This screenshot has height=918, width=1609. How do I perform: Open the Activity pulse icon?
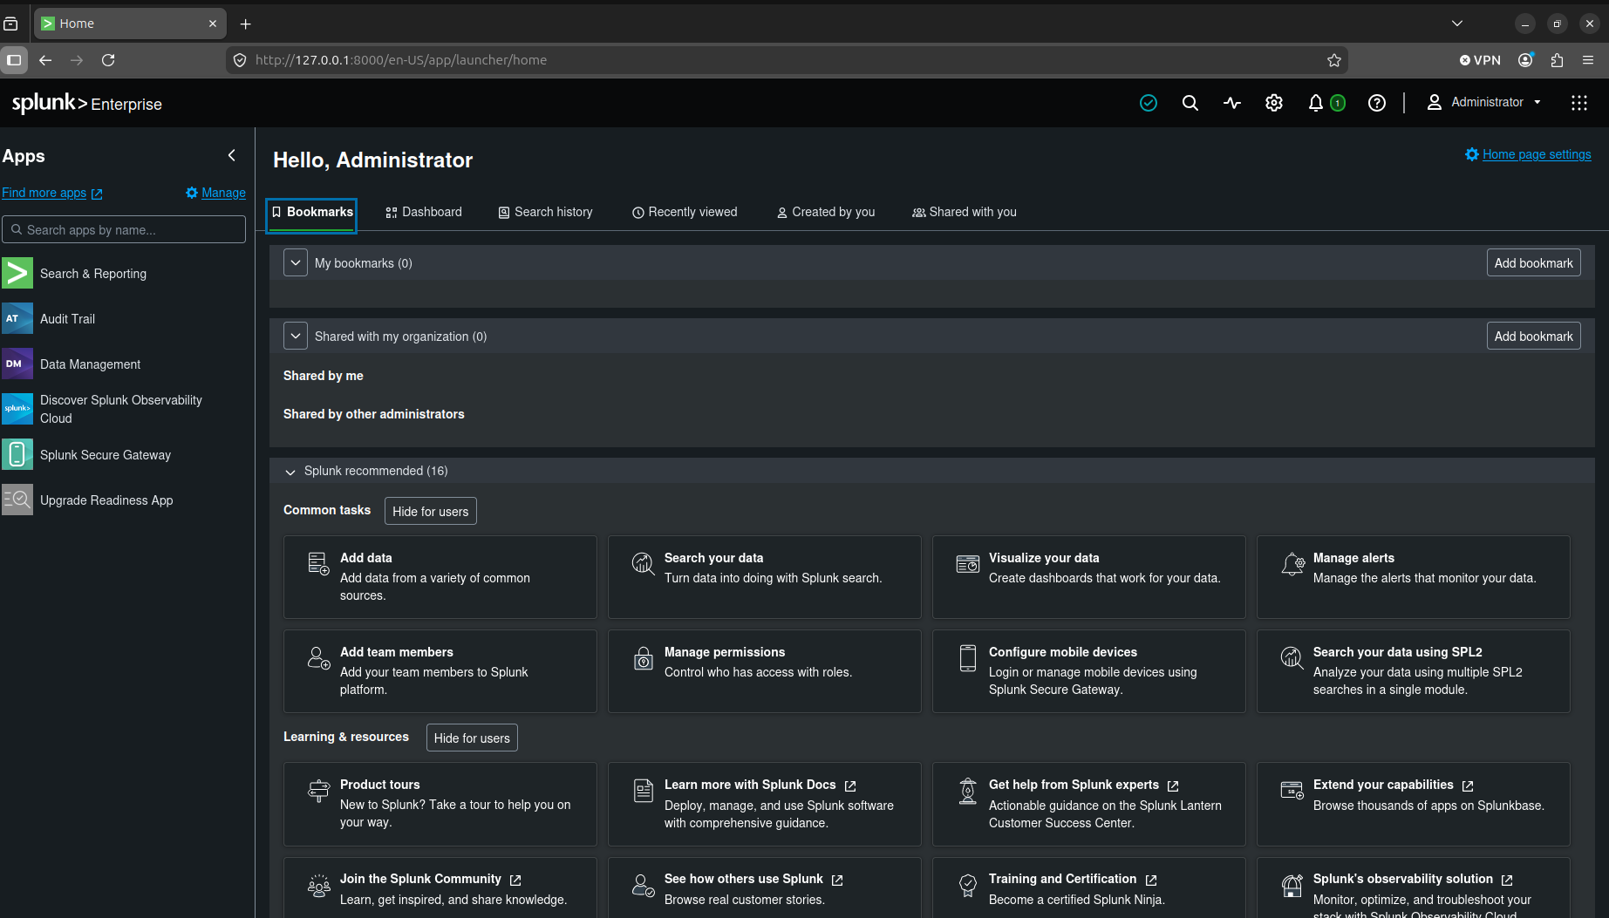[x=1232, y=103]
